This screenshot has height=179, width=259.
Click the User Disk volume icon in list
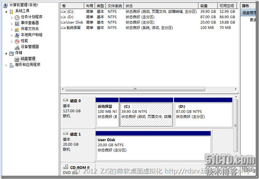tap(63, 22)
